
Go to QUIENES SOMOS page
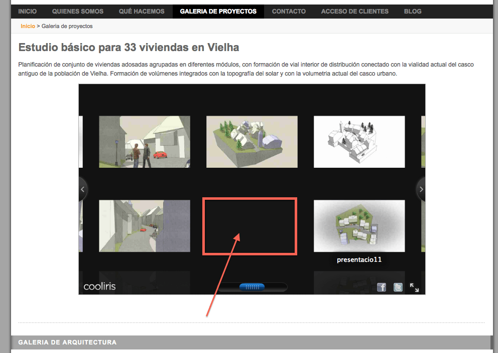click(x=78, y=12)
